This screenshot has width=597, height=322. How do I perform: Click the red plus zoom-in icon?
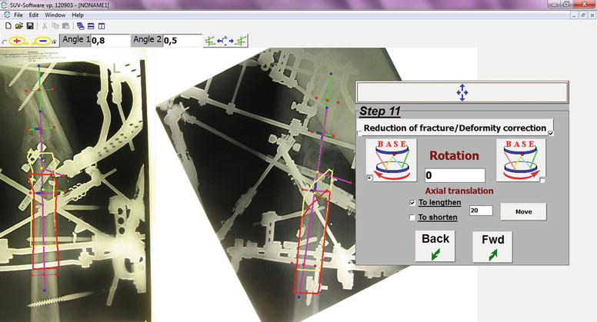(x=18, y=41)
